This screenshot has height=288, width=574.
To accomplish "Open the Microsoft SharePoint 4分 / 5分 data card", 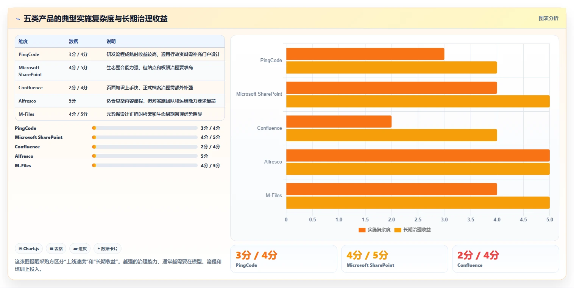I will point(395,259).
